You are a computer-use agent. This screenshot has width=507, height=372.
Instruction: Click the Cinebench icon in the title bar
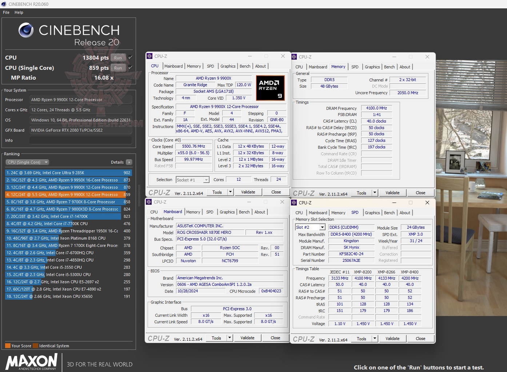(x=4, y=4)
